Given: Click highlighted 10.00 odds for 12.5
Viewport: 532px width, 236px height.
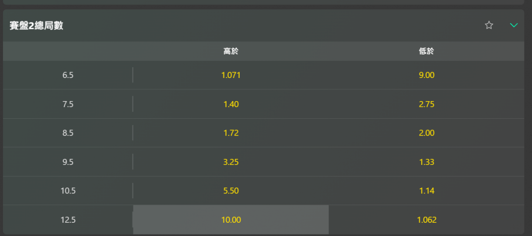Looking at the screenshot, I should click(x=231, y=220).
